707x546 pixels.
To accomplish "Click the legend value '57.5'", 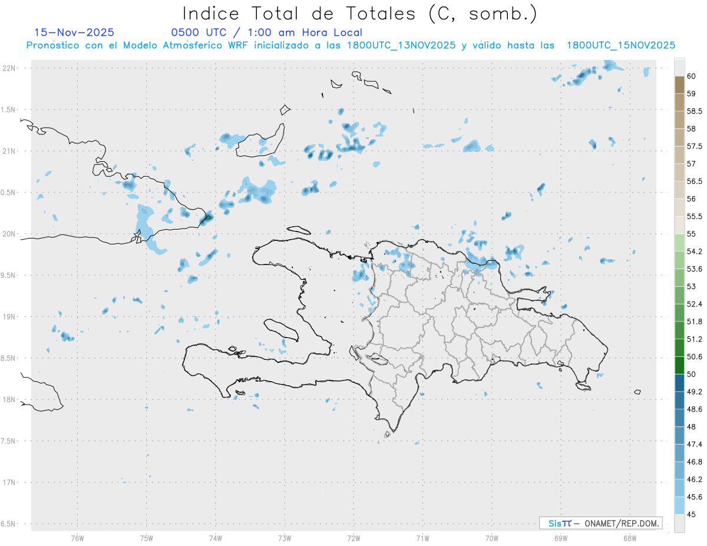I will click(x=695, y=146).
